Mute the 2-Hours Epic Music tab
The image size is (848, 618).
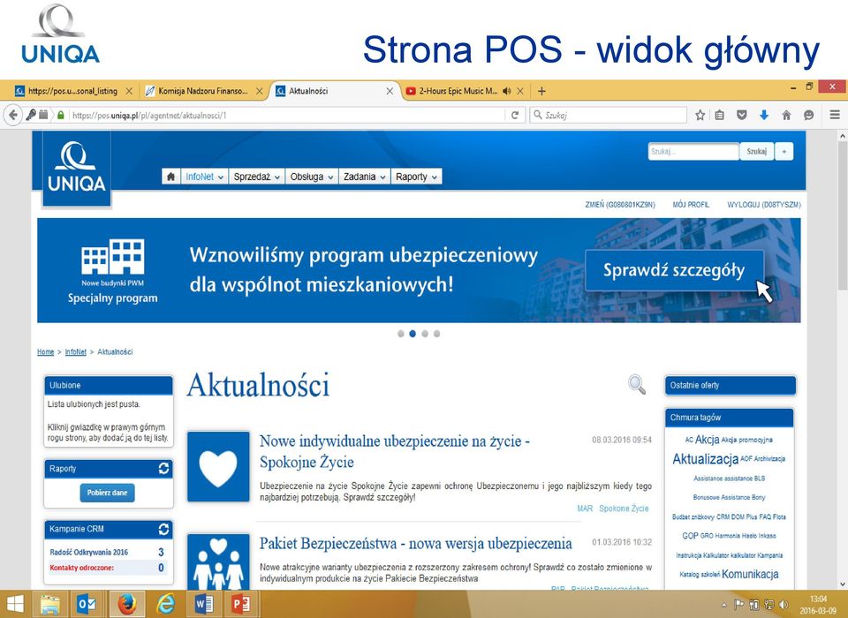tap(507, 91)
